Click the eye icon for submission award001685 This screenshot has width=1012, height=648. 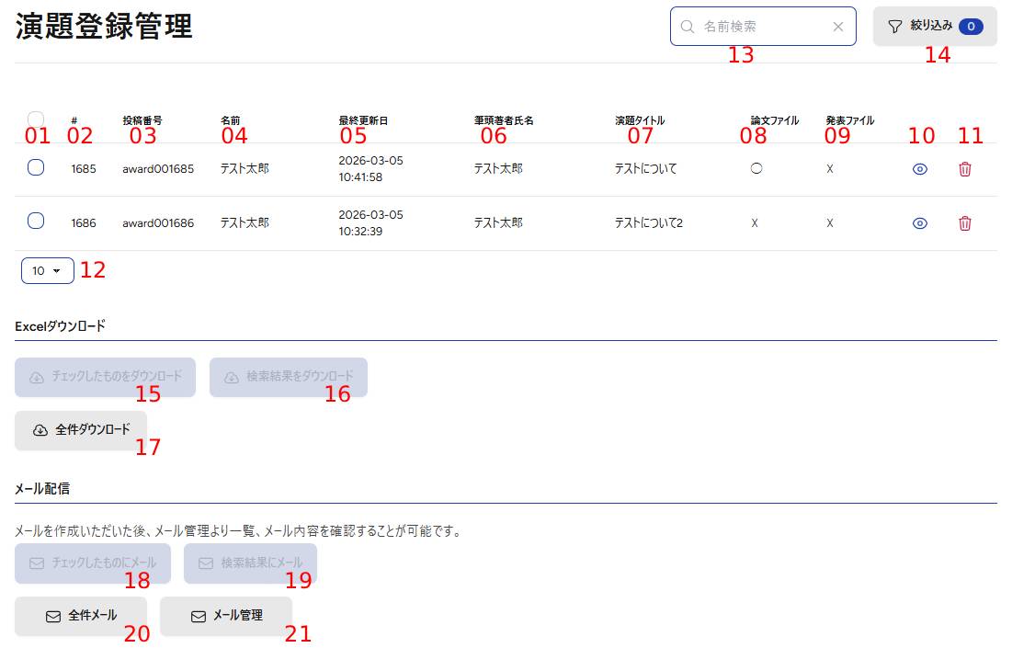coord(920,169)
